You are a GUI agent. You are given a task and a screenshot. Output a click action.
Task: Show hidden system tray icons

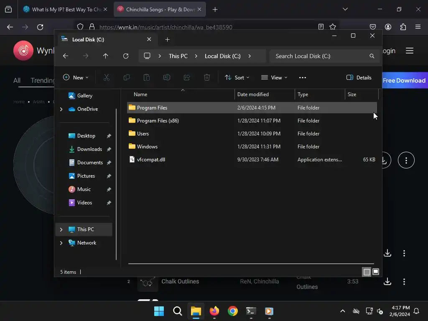343,311
